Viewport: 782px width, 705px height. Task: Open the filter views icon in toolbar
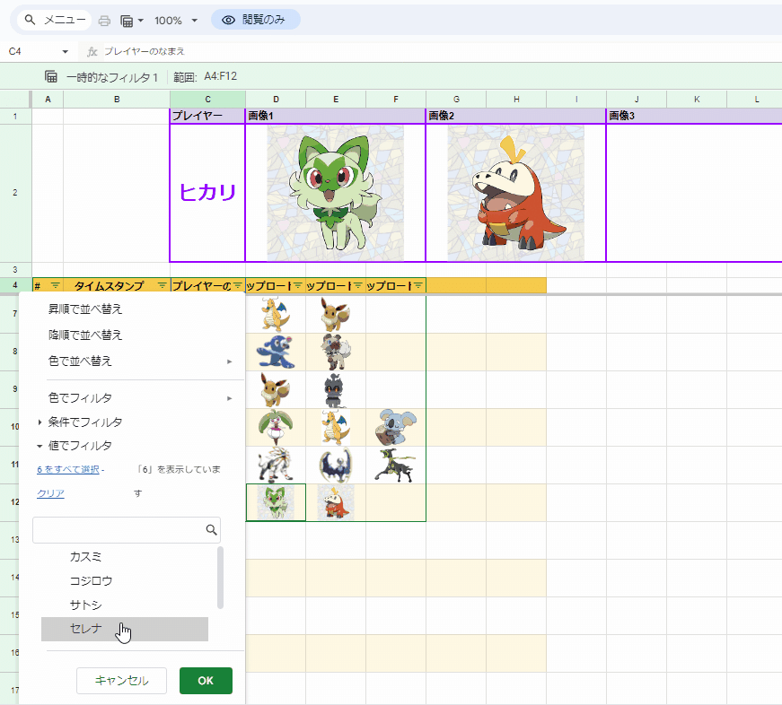pos(127,21)
